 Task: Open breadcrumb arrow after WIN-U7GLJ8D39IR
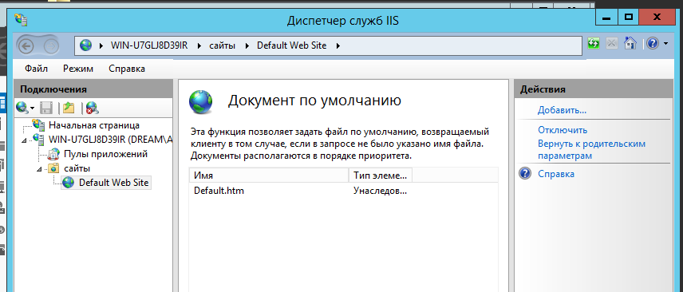click(x=199, y=45)
